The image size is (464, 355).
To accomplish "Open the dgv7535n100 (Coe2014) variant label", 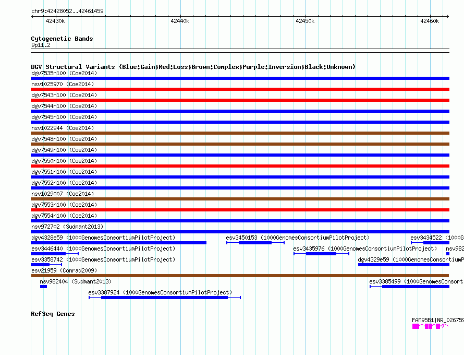I will tap(64, 73).
